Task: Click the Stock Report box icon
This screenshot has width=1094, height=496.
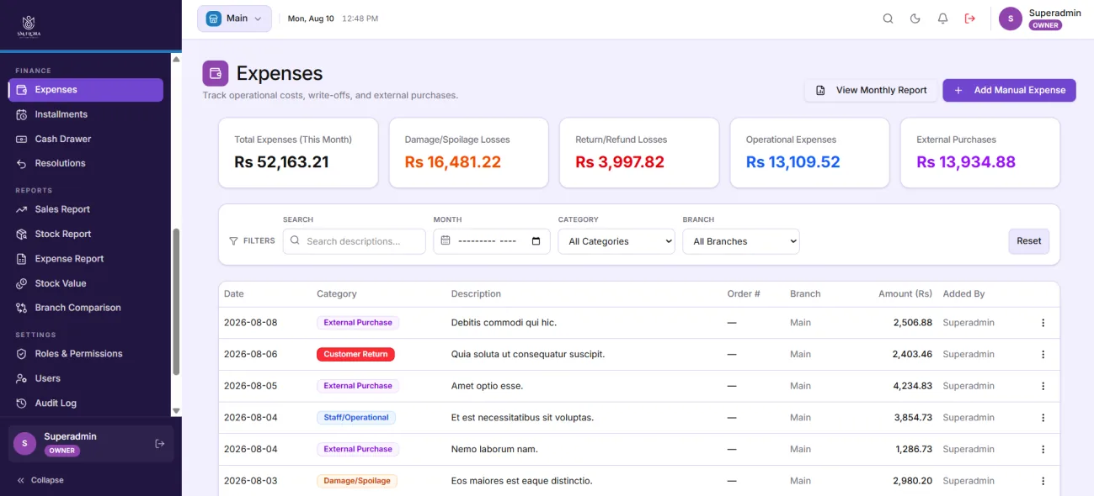Action: [21, 234]
